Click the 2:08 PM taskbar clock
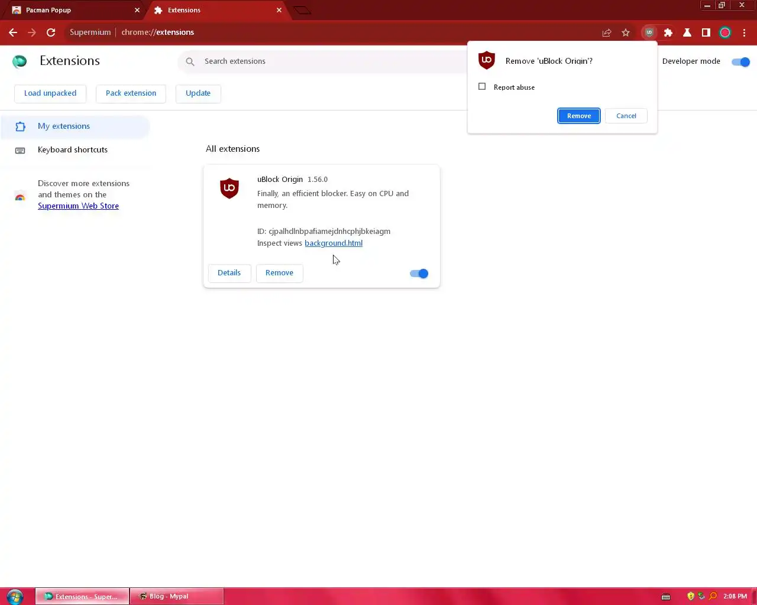The image size is (757, 605). click(x=735, y=596)
